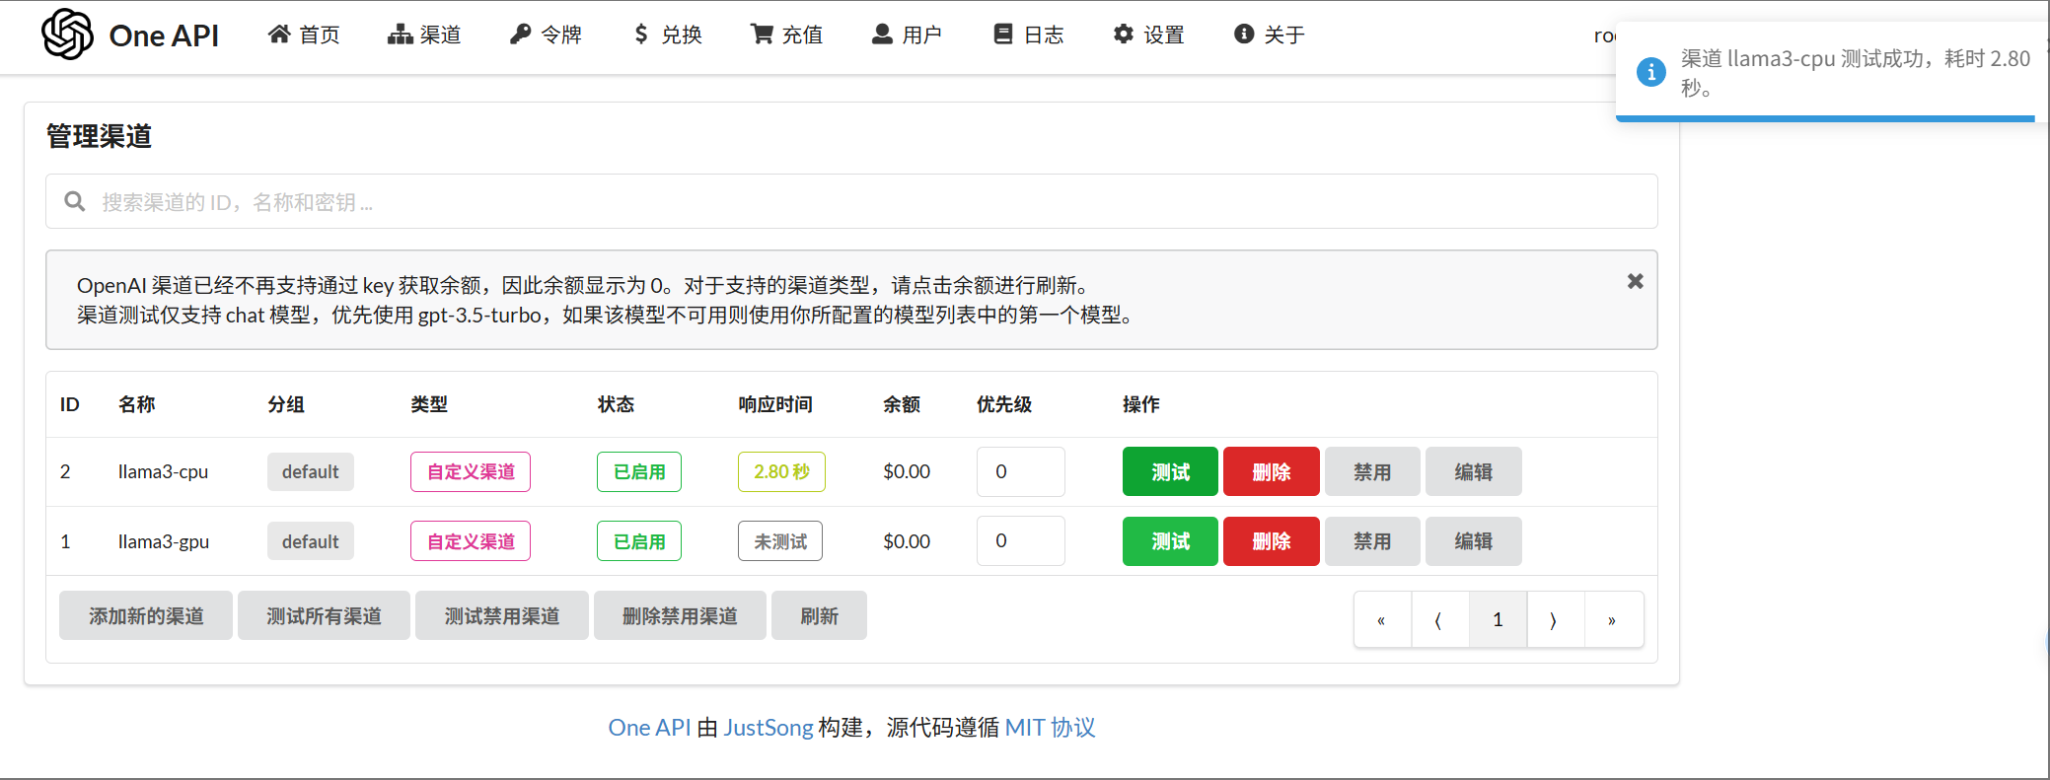
Task: Disable the llama3-gpu channel
Action: click(x=1371, y=541)
